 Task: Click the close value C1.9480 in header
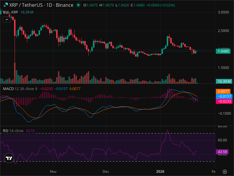(137, 5)
